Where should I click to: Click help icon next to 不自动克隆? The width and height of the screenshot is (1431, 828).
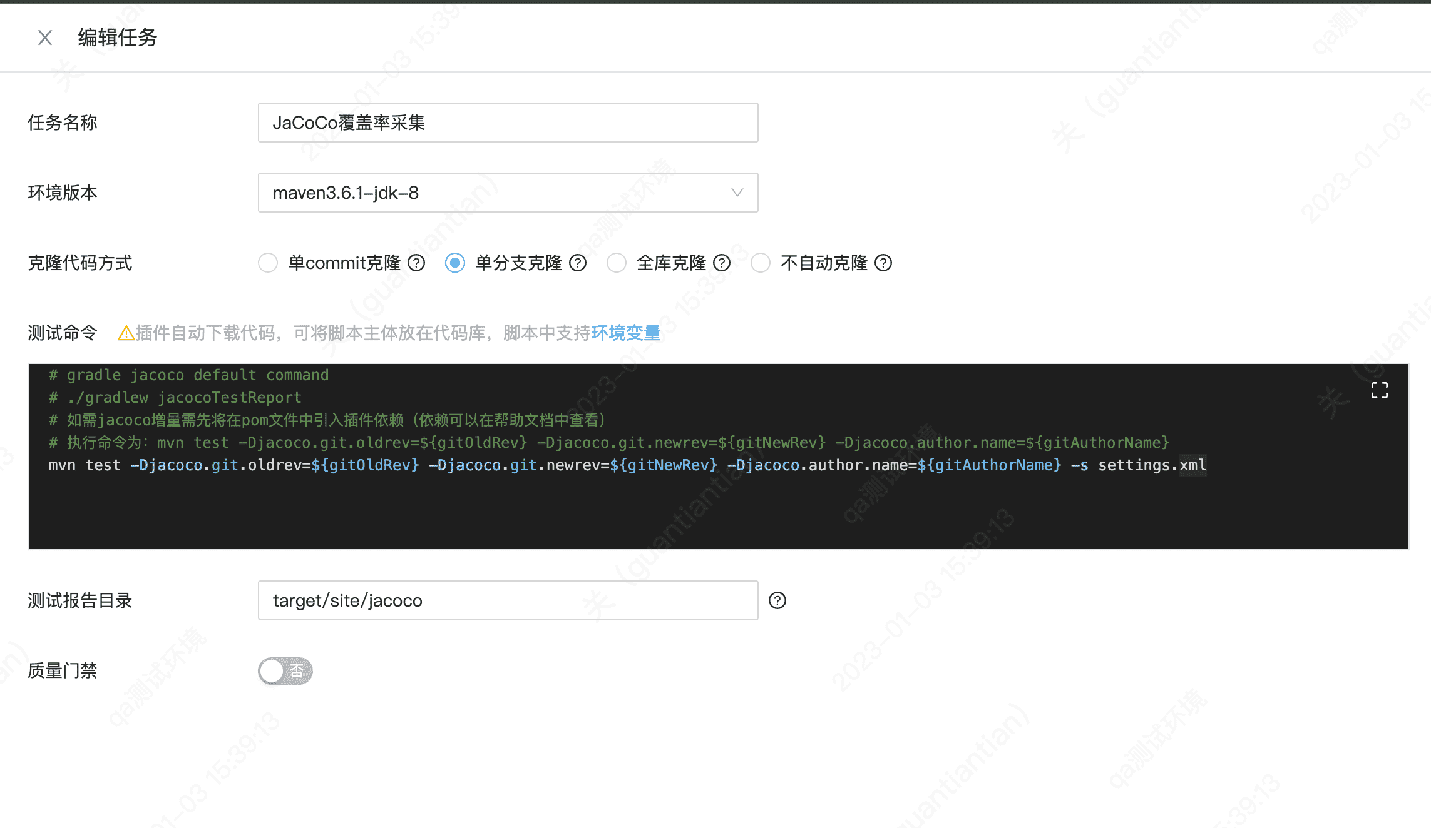click(884, 263)
